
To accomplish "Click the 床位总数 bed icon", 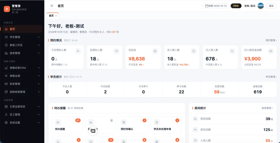I will coord(195,129).
